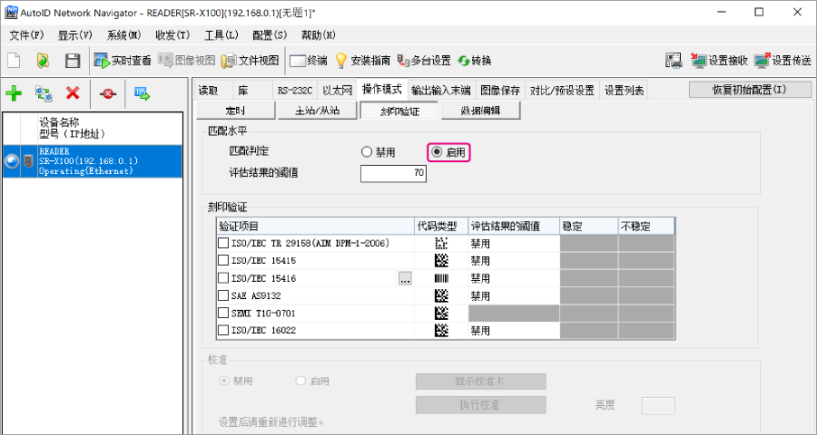Select the 启用 radio for 匹配判定
This screenshot has height=435, width=817.
click(437, 152)
